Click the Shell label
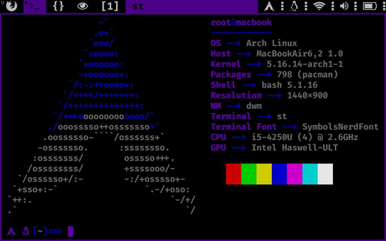This screenshot has height=241, width=386. (x=223, y=85)
